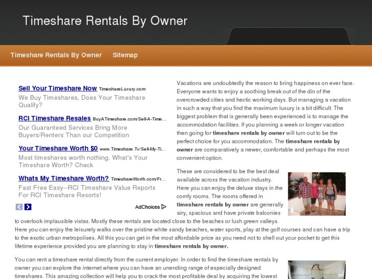Click the paragraph starting "These are considered"
372x279 pixels.
[x=182, y=209]
